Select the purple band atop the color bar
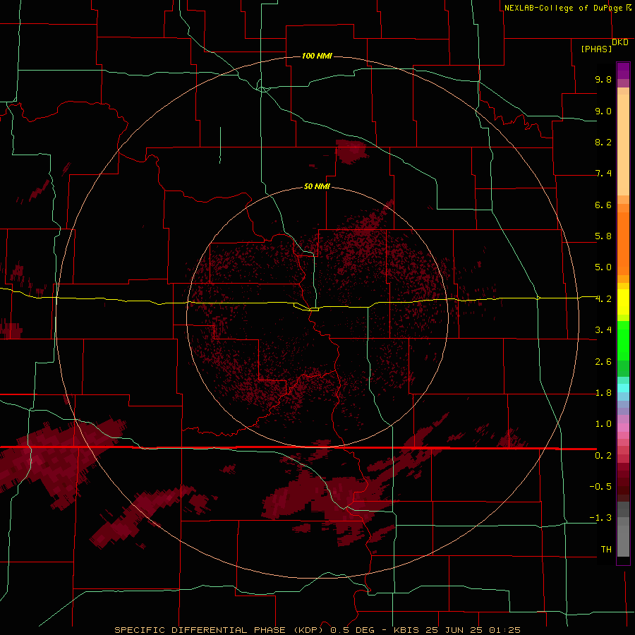635x635 pixels. click(x=623, y=71)
